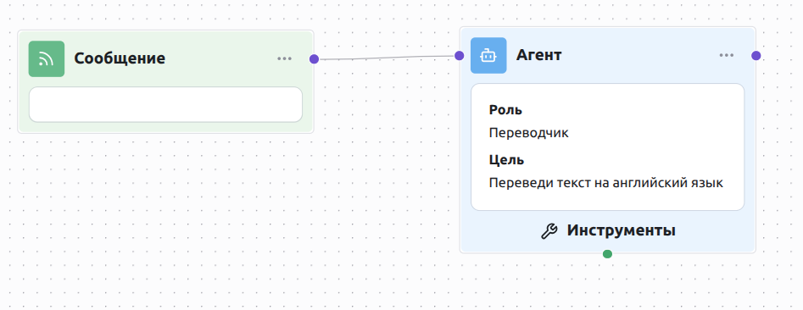The image size is (803, 310).
Task: Open the three-dot menu on Сообщение node
Action: click(x=284, y=58)
